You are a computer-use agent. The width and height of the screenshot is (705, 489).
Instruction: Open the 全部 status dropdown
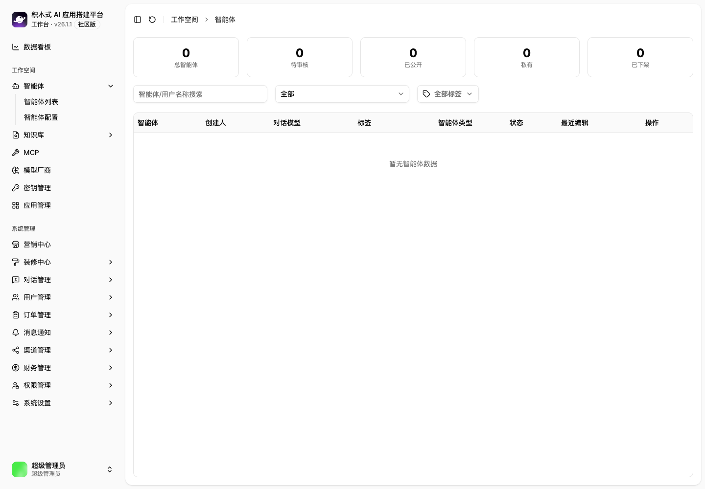342,94
